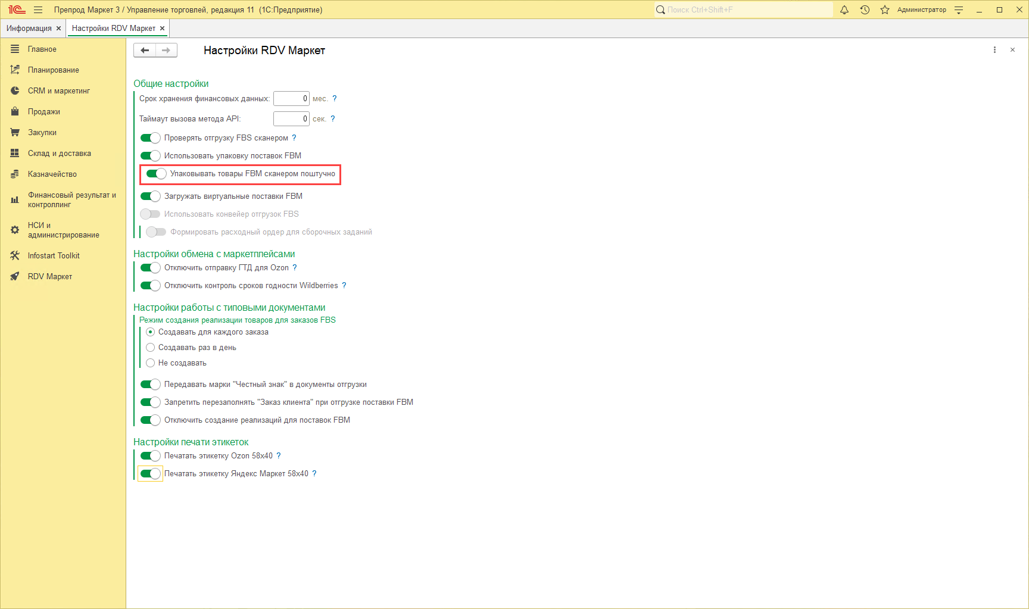Open the CRM и маркетинг section
Viewport: 1029px width, 609px height.
tap(59, 90)
